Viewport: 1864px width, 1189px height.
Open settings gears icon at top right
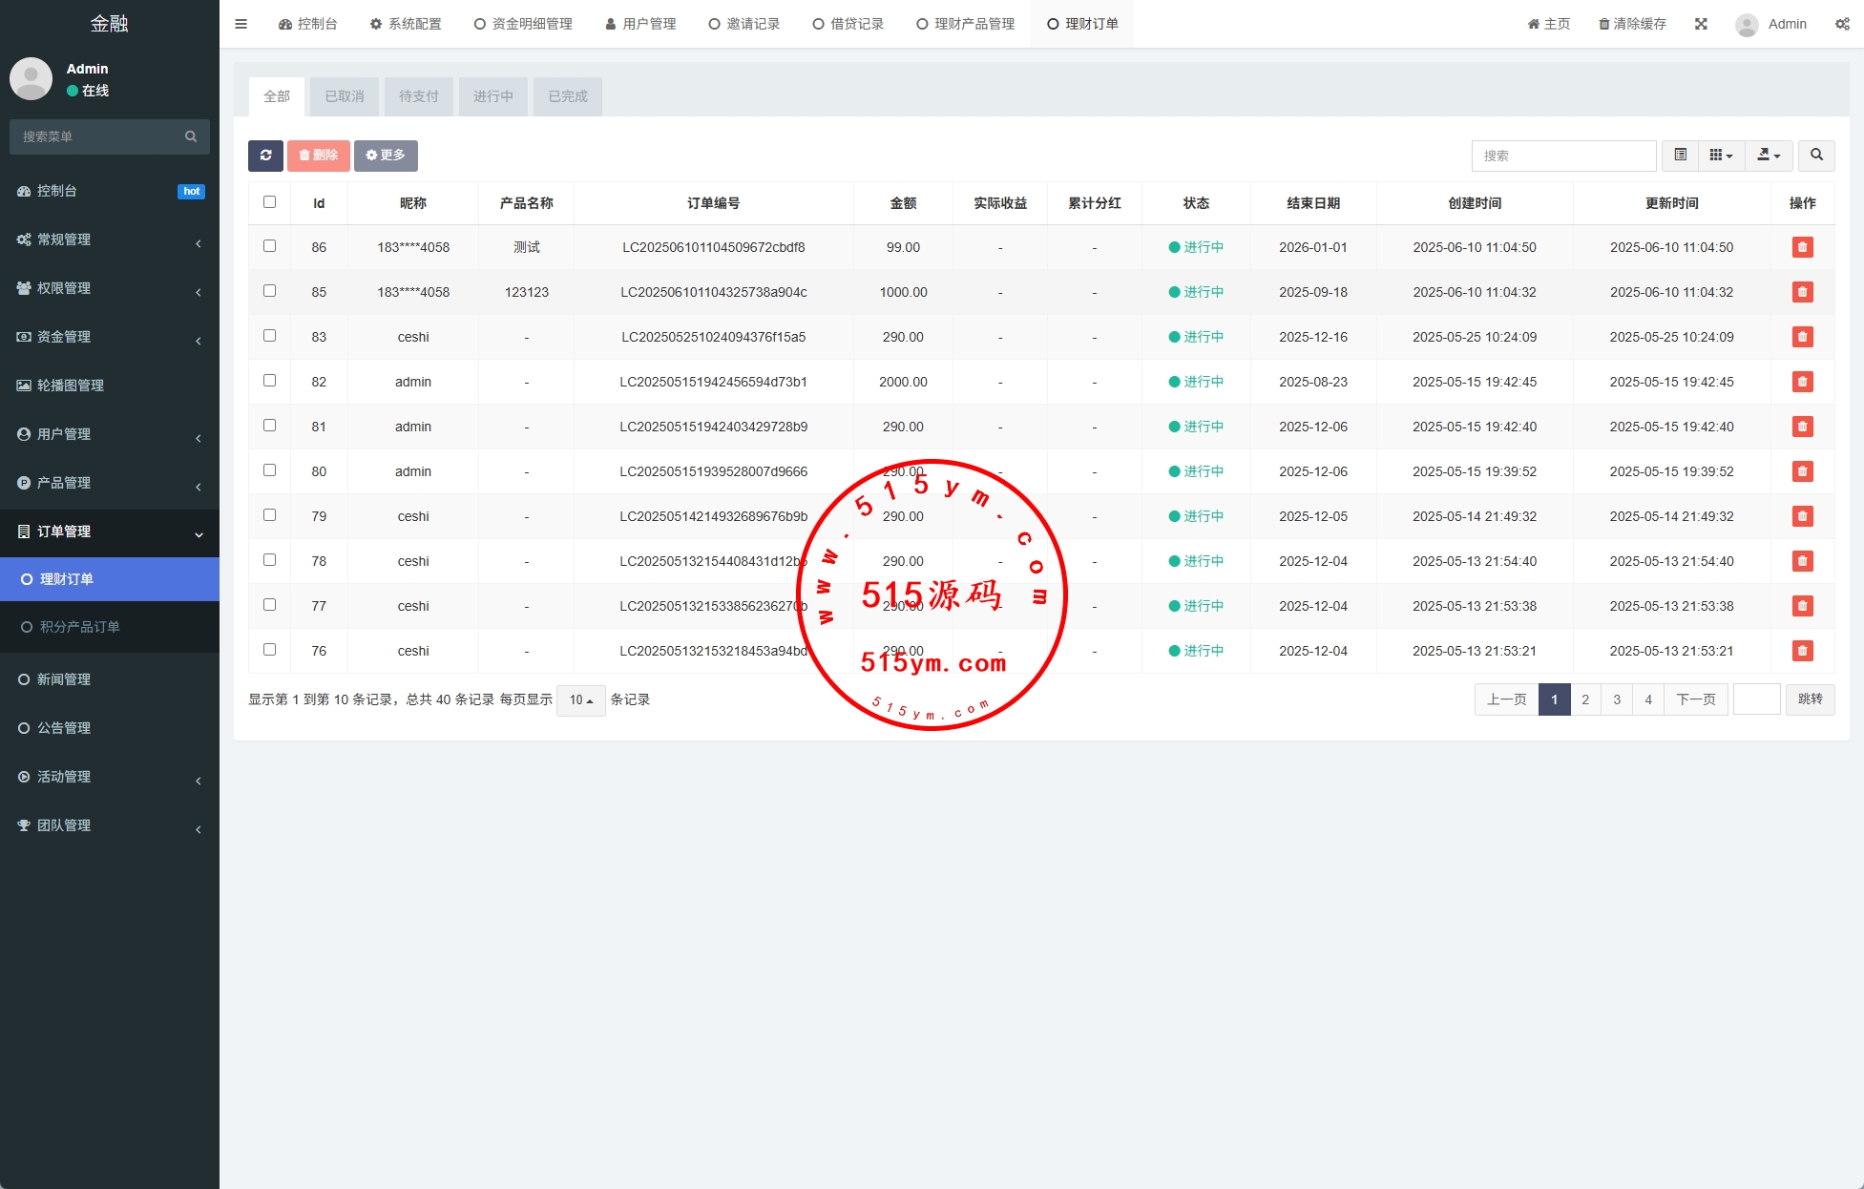1842,24
